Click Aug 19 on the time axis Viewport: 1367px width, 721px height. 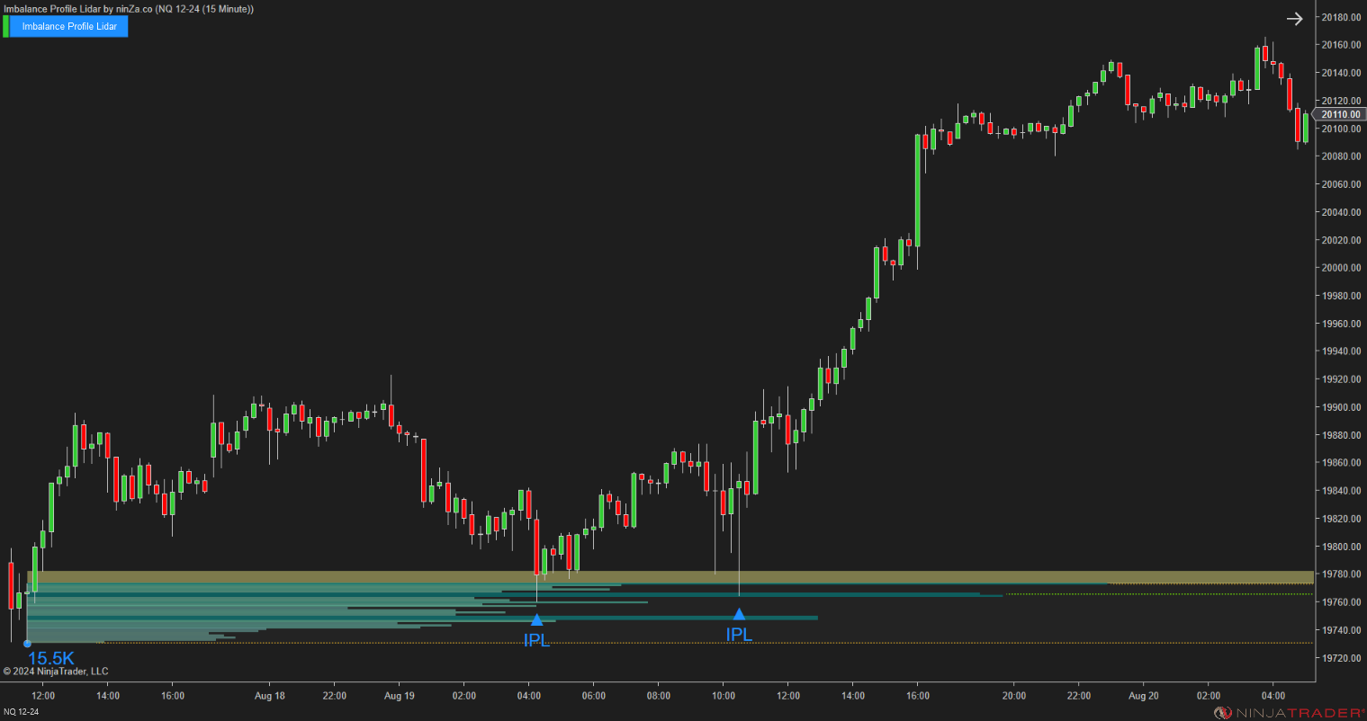click(400, 695)
